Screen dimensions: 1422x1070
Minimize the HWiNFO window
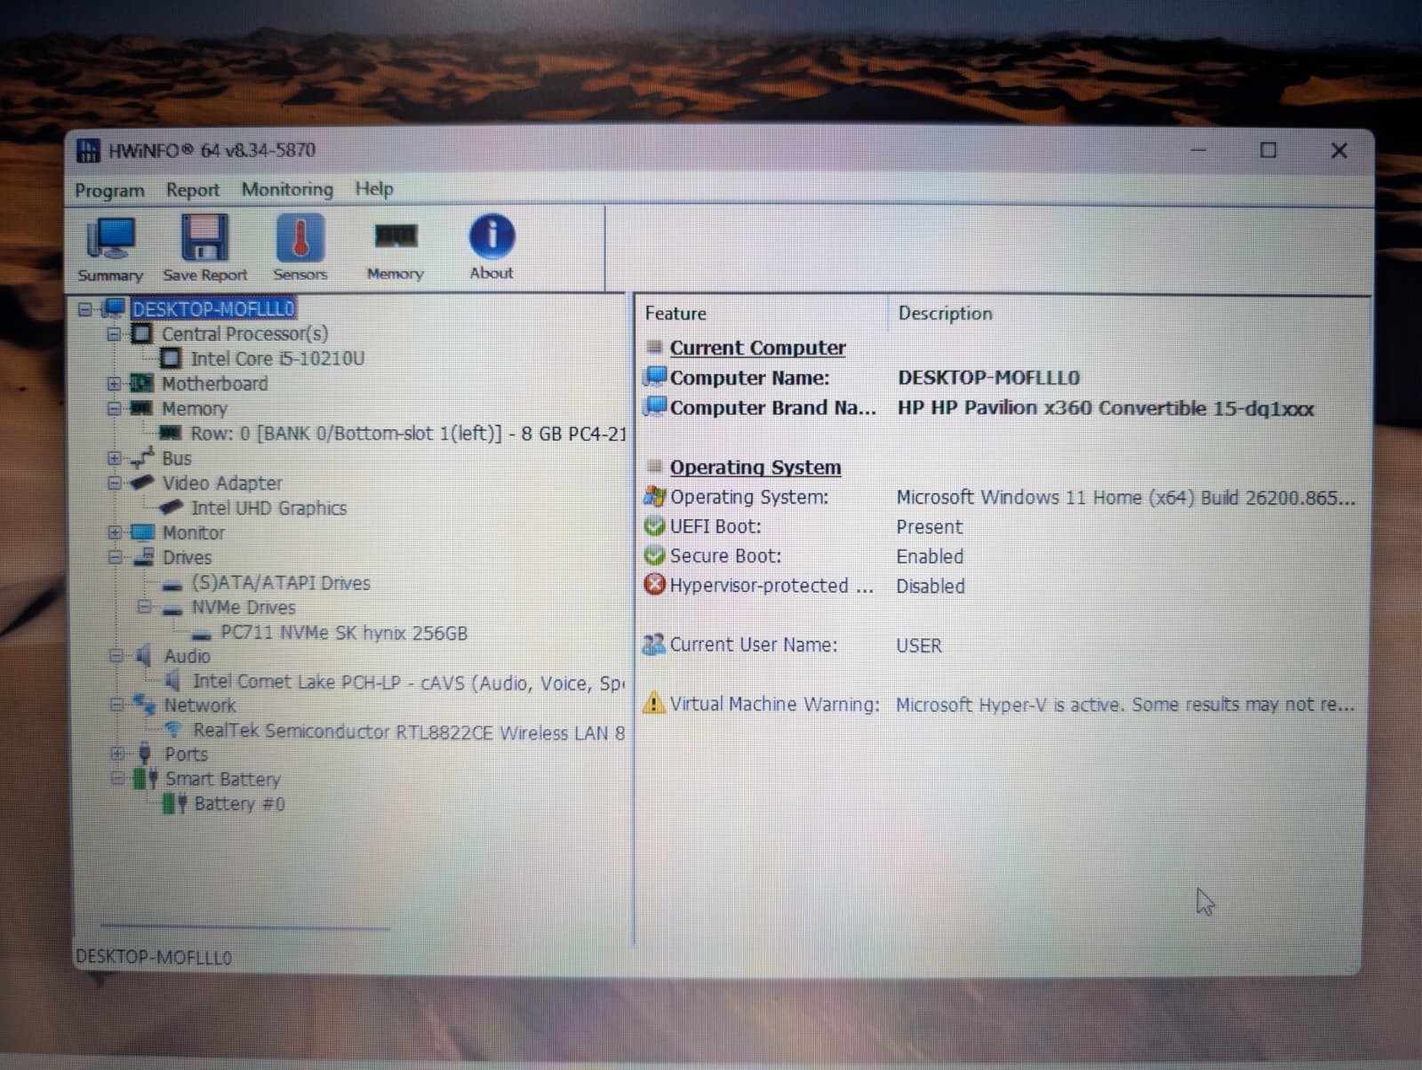(1199, 150)
